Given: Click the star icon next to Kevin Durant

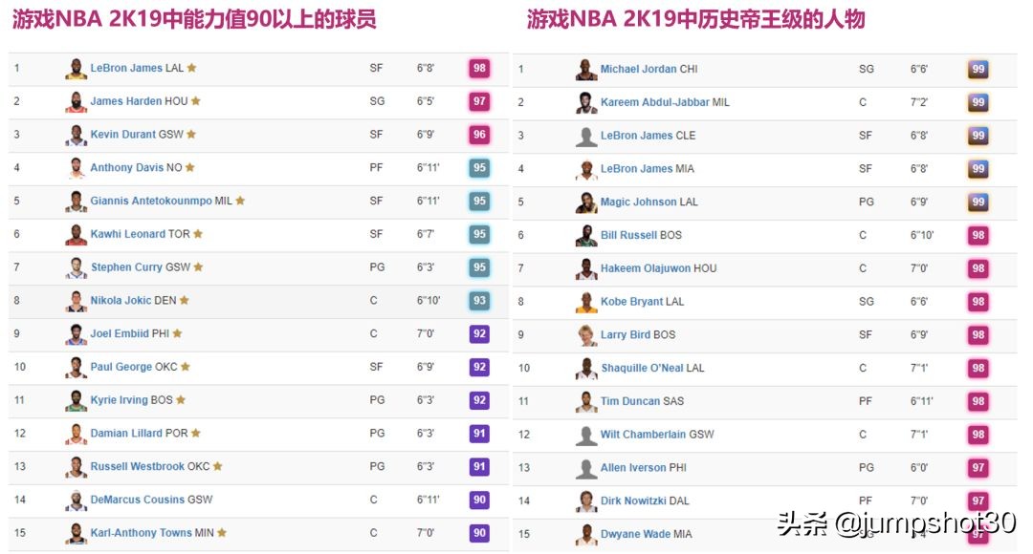Looking at the screenshot, I should click(x=191, y=135).
